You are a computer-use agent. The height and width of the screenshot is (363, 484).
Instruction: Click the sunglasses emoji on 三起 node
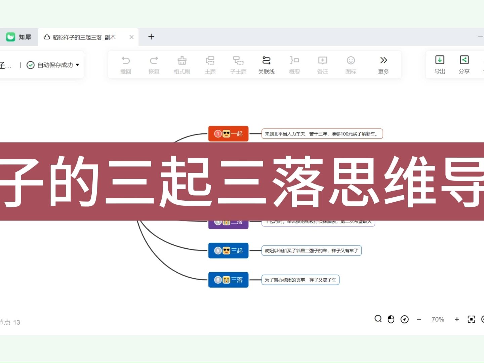[227, 250]
